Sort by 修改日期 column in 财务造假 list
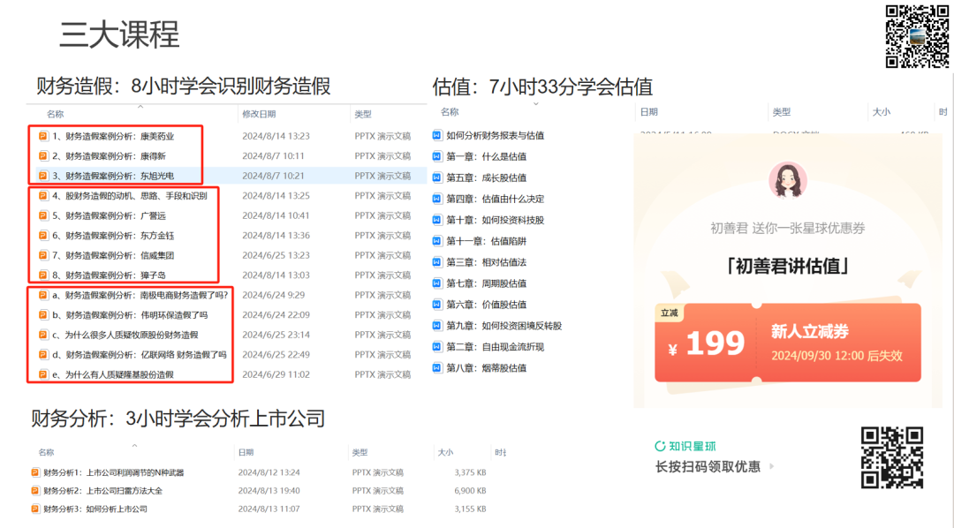The height and width of the screenshot is (528, 954). [x=259, y=115]
